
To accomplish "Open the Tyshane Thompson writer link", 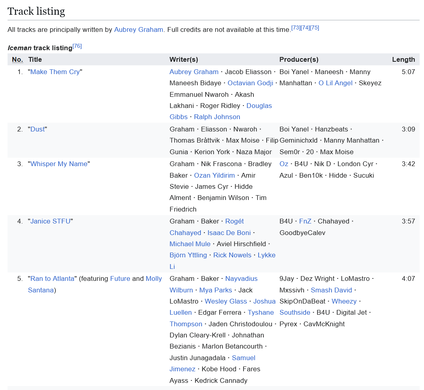I will 261,312.
